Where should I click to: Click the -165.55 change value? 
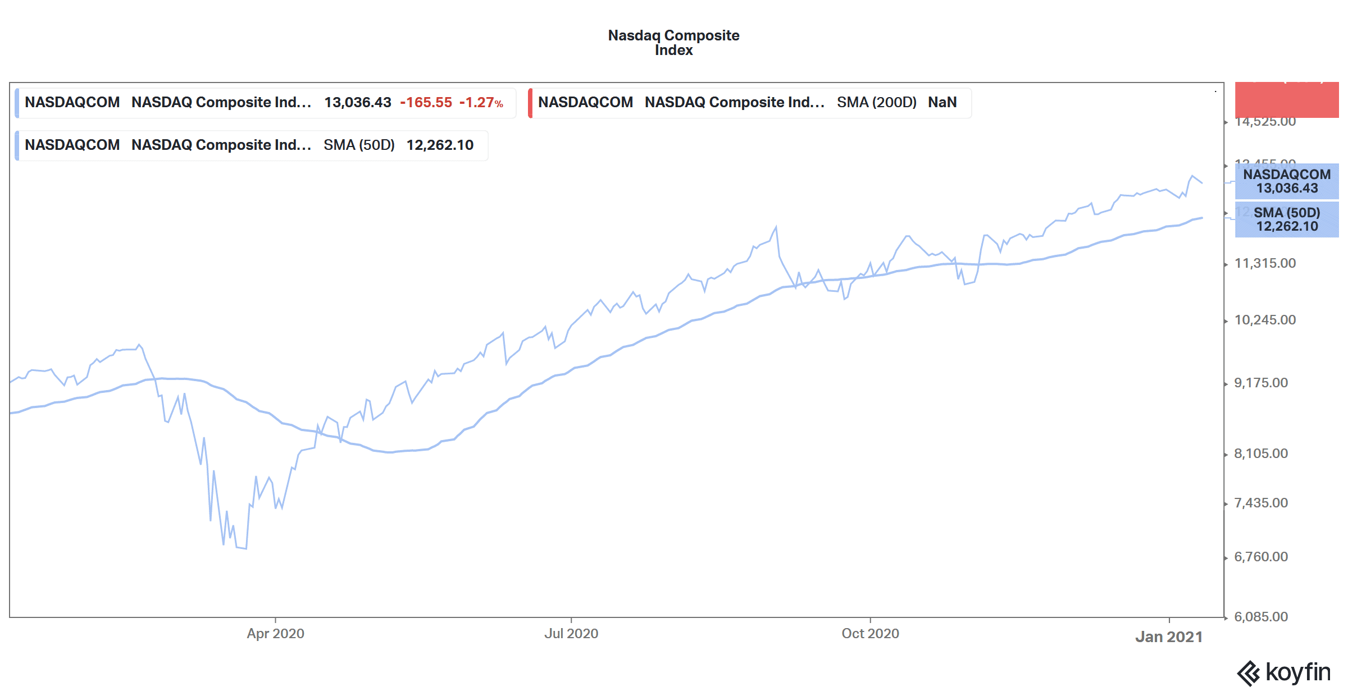(426, 103)
